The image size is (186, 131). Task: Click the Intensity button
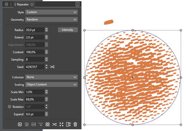click(68, 30)
